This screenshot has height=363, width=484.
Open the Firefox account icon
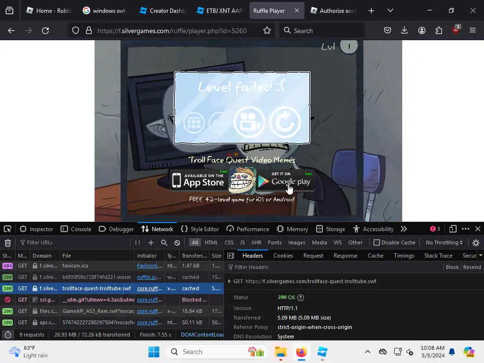(422, 30)
